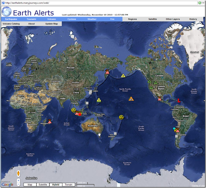Click the volcano marker on Kamchatka, Russia

107,72
